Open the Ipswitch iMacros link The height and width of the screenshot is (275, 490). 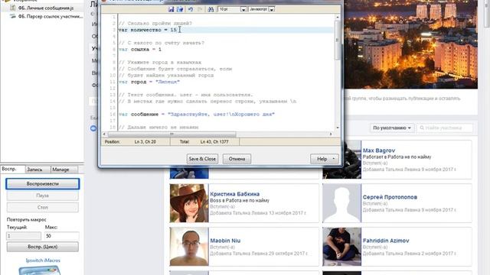tap(43, 260)
